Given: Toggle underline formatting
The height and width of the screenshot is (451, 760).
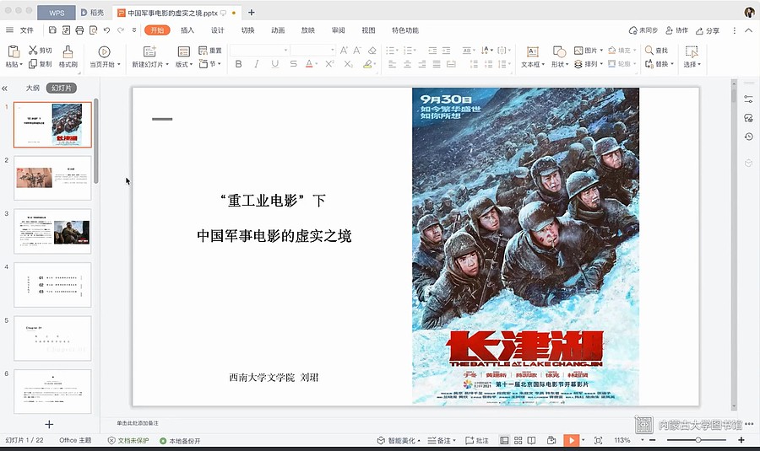Looking at the screenshot, I should coord(274,64).
